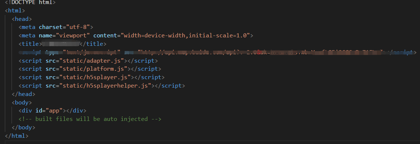Image resolution: width=420 pixels, height=144 pixels.
Task: Click closing script tag on h5splayerhelper.js line
Action: pyautogui.click(x=170, y=86)
